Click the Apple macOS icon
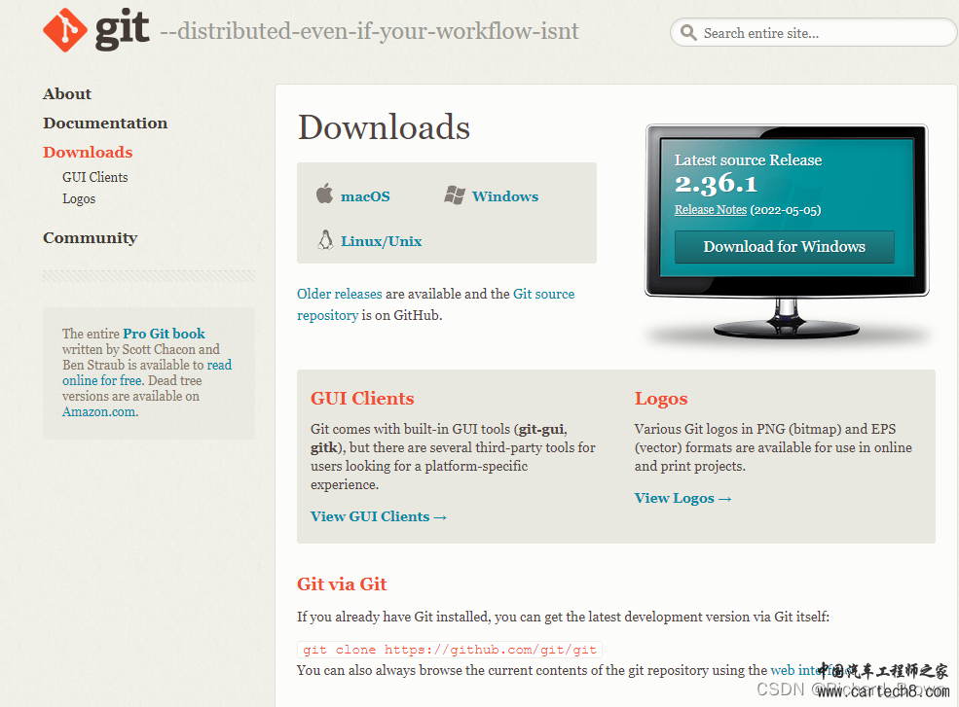 point(324,194)
